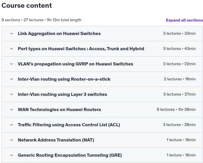Open Link Aggregation on Huawei Switches title
Viewport: 203px width, 163px height.
[x=59, y=34]
